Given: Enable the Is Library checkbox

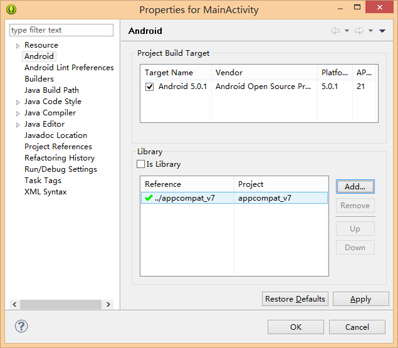Looking at the screenshot, I should (140, 164).
